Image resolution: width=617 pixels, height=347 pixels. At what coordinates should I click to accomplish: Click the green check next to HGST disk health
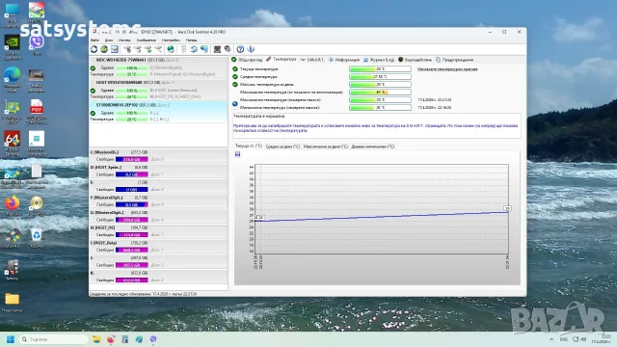93,91
